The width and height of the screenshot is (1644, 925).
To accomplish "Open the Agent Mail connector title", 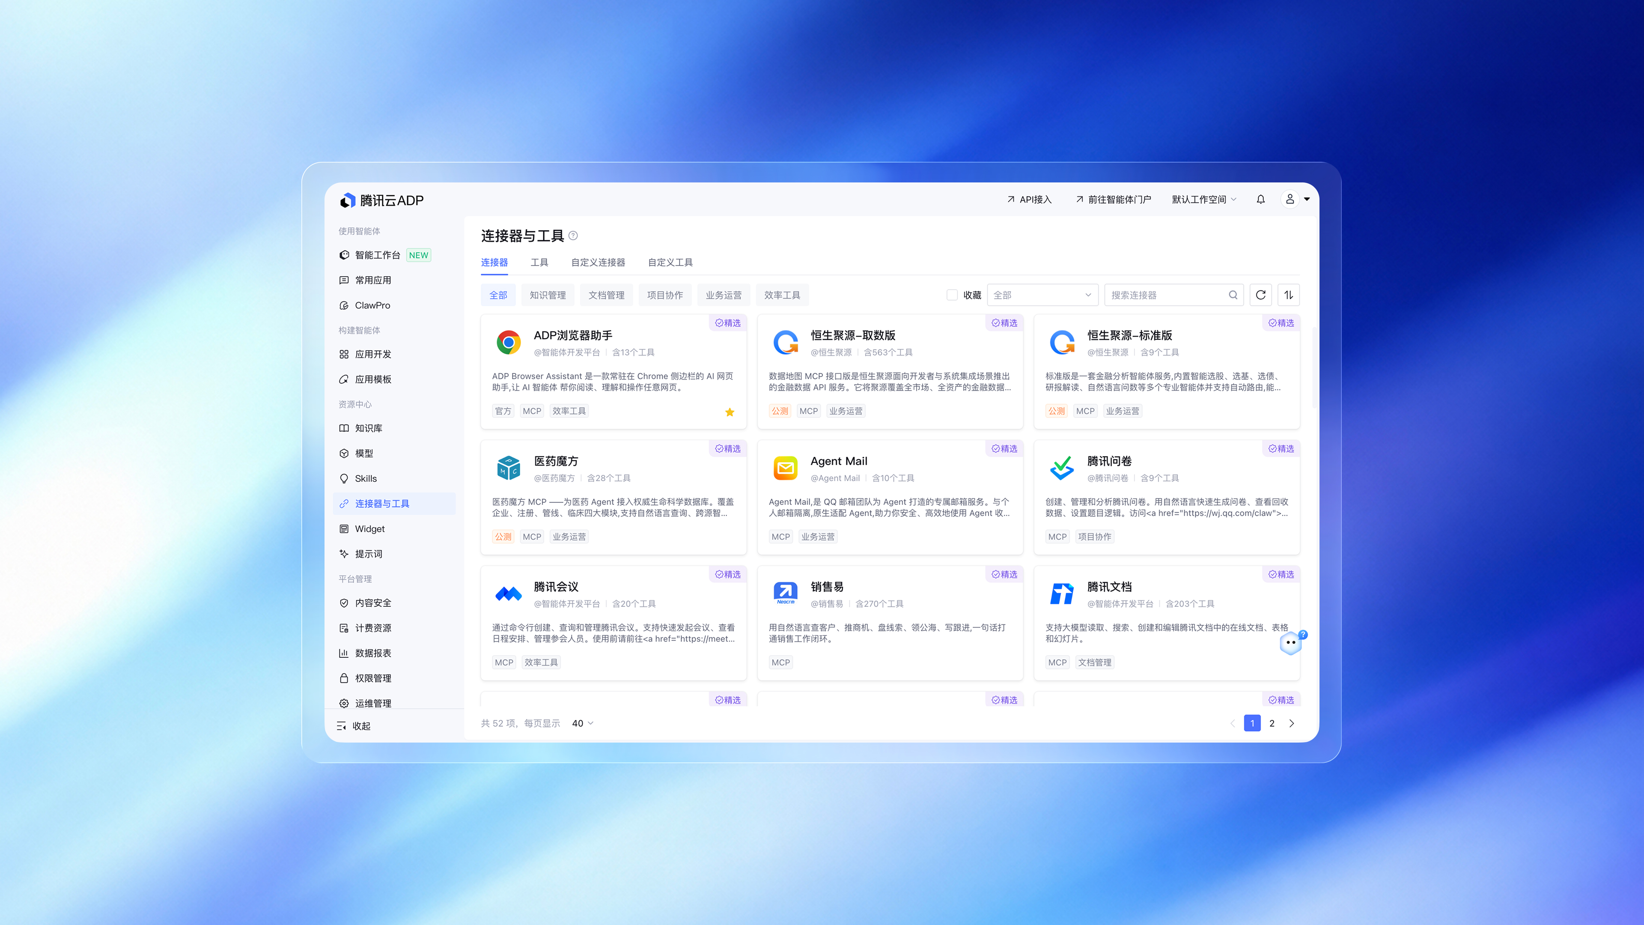I will [839, 461].
